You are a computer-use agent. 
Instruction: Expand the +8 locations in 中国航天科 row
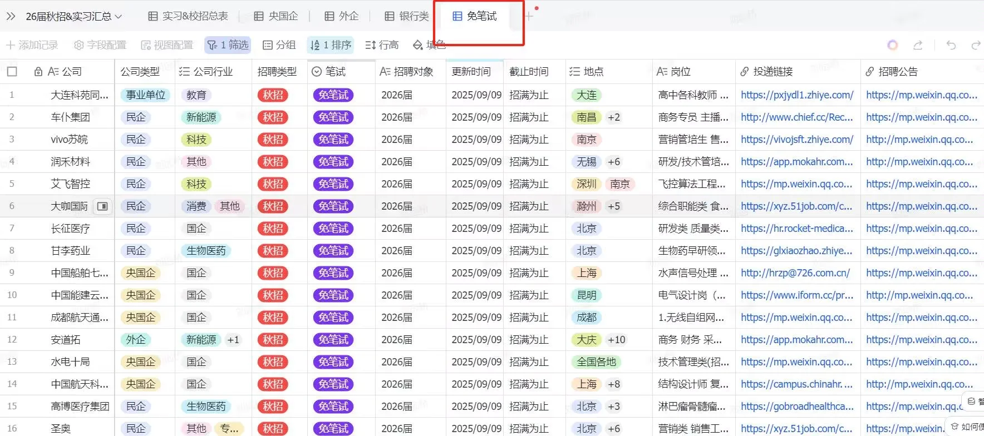click(x=614, y=384)
